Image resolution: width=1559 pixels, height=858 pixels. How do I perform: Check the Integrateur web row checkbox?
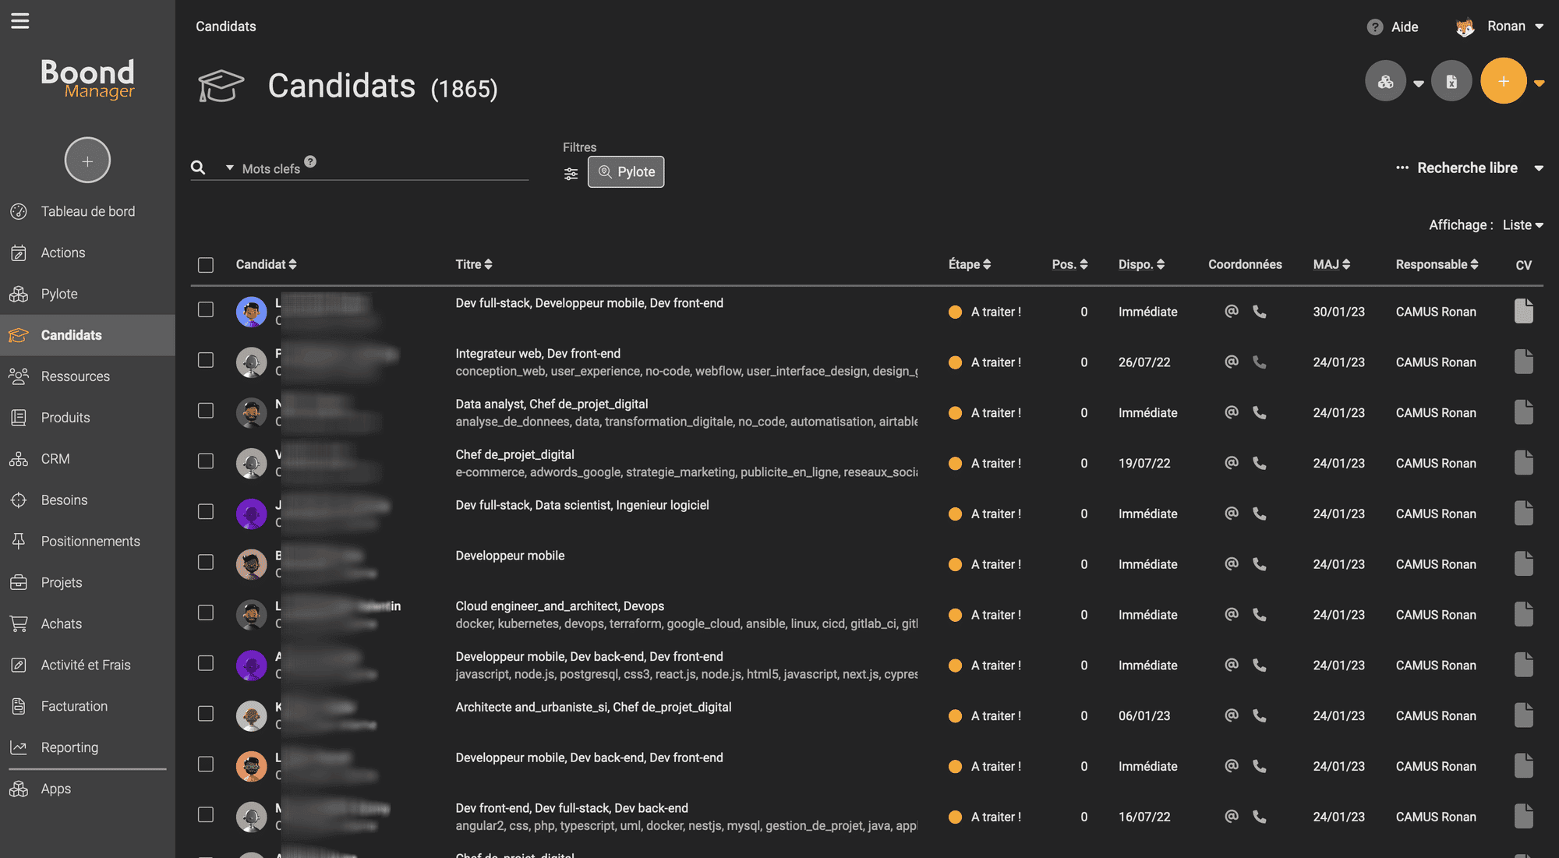click(x=206, y=360)
